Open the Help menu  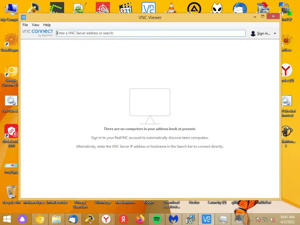point(47,25)
